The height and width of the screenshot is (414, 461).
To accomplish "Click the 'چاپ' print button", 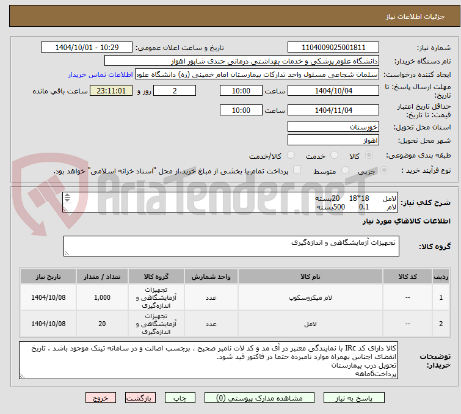I will pyautogui.click(x=180, y=398).
